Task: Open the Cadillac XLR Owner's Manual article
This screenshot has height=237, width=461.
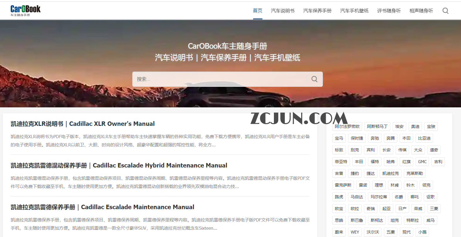Action: (83, 124)
